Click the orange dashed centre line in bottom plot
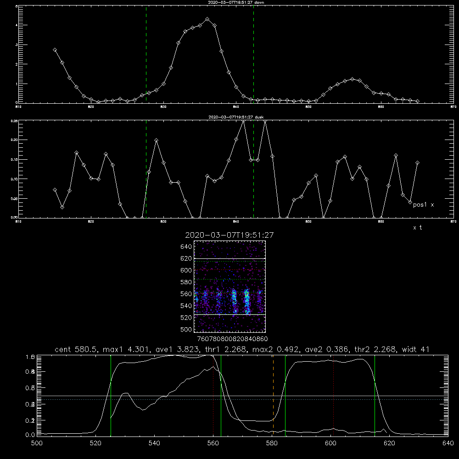459x459 pixels. pyautogui.click(x=273, y=395)
